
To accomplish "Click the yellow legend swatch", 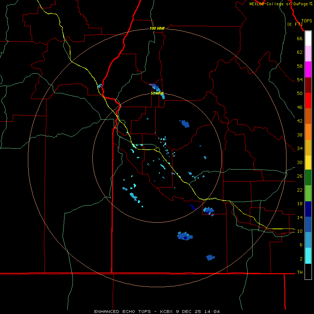I will pos(308,163).
